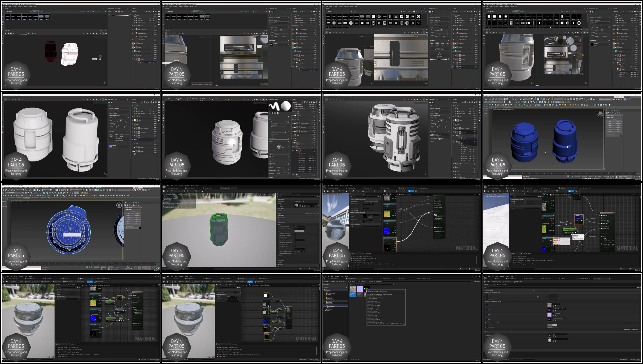
Task: Toggle the Automatic View Mip Bias checkbox
Action: point(364,206)
